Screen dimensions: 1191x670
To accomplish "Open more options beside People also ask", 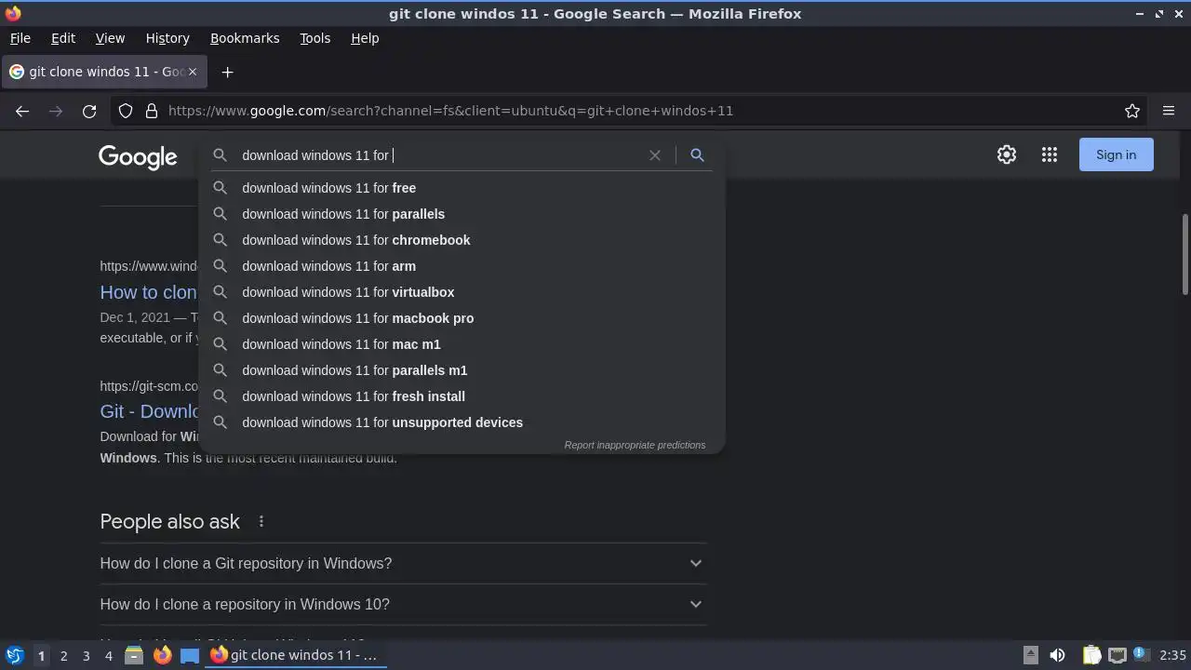I will click(x=261, y=522).
